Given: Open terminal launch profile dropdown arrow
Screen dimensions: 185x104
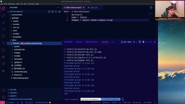Looking at the screenshot, I should click(136, 42).
